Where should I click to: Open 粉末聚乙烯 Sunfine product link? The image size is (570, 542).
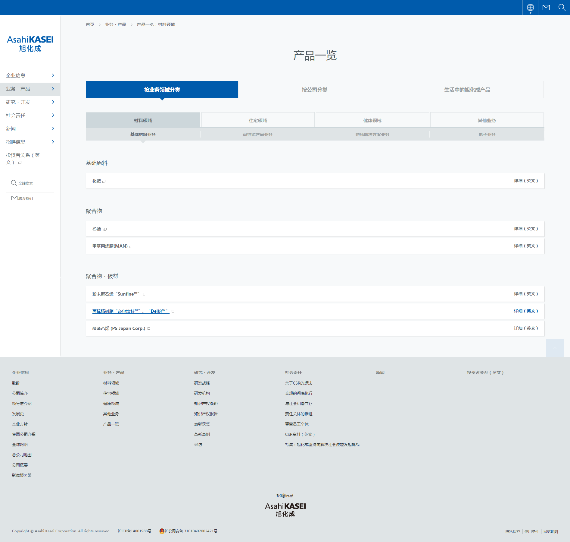coord(116,294)
